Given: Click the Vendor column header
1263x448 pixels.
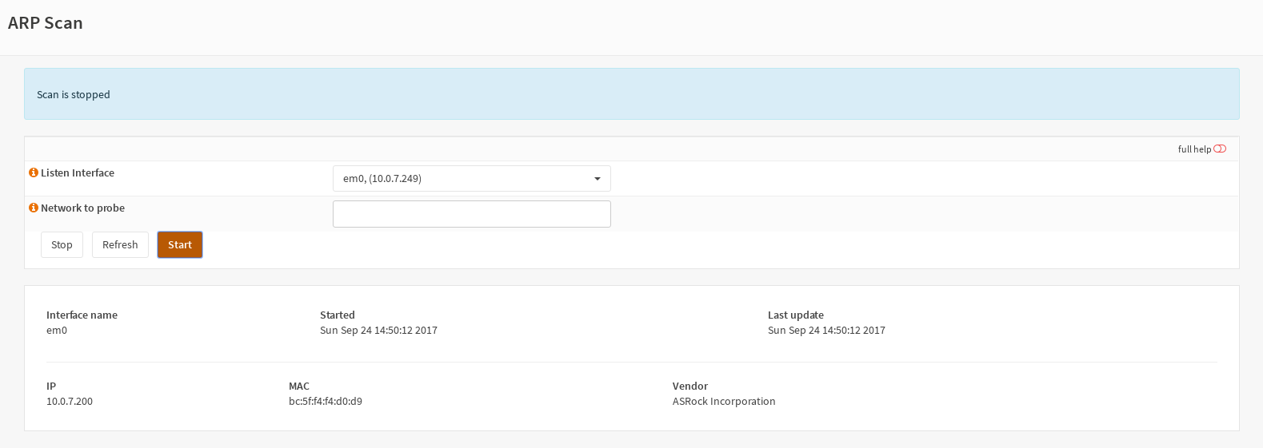Looking at the screenshot, I should (690, 387).
